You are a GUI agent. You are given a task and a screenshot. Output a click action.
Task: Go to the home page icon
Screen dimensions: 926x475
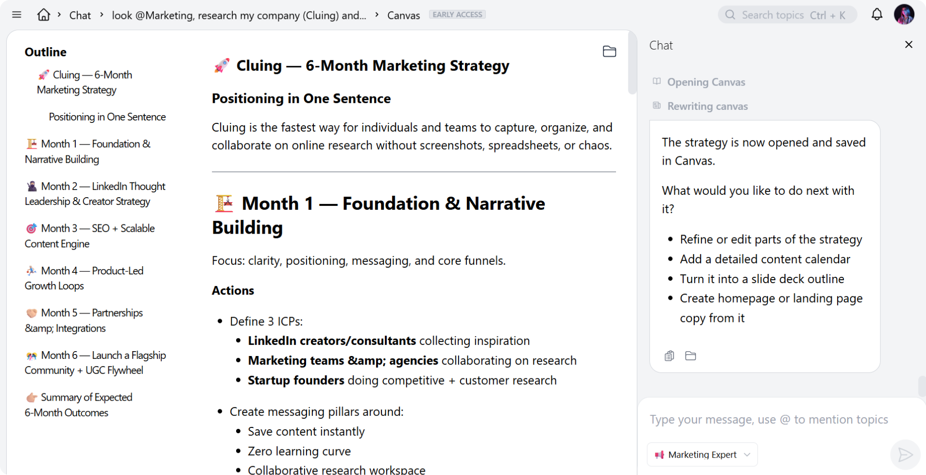[x=44, y=15]
